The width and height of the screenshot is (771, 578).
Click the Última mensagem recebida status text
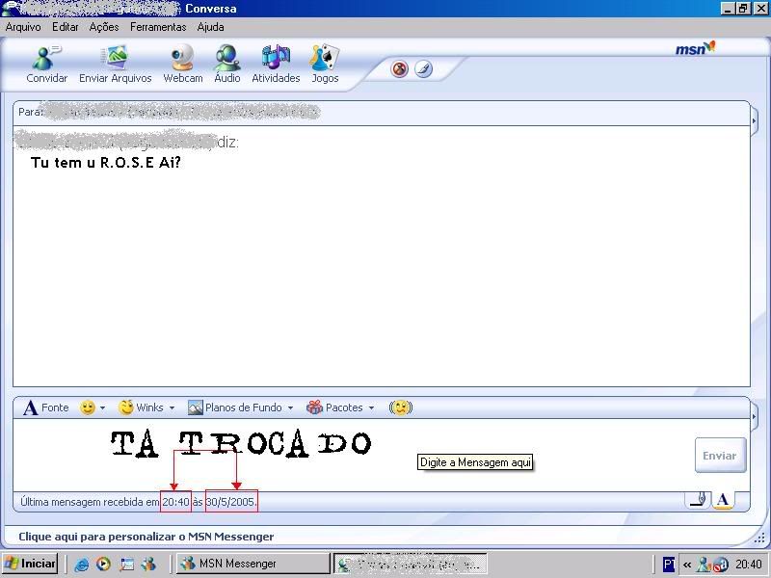tap(139, 502)
